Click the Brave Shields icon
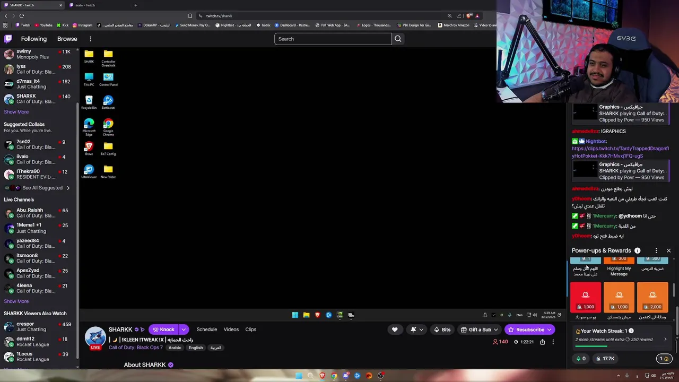Image resolution: width=679 pixels, height=382 pixels. (469, 16)
